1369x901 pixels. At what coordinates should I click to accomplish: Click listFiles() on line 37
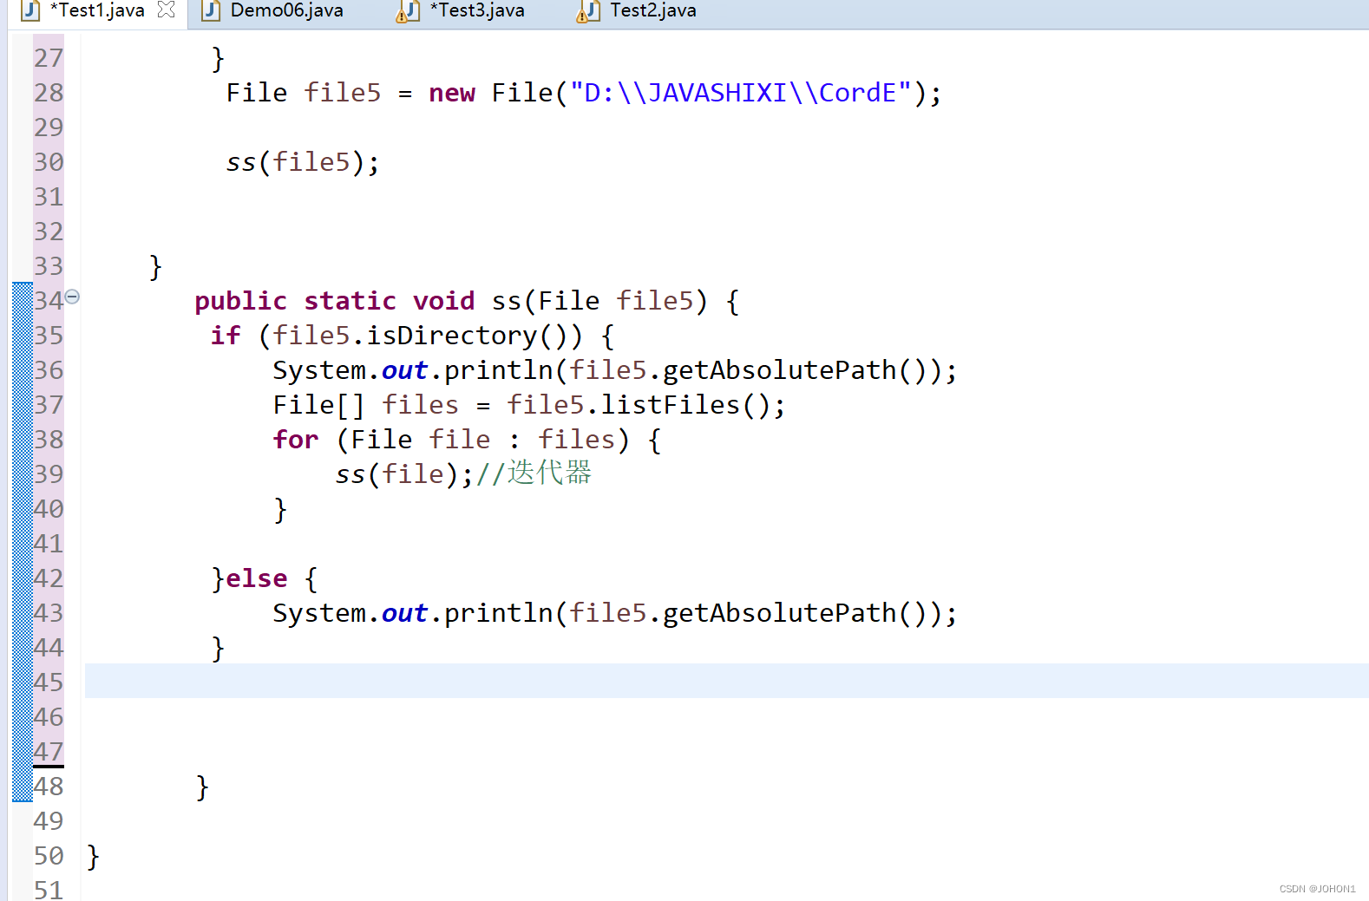click(x=685, y=405)
